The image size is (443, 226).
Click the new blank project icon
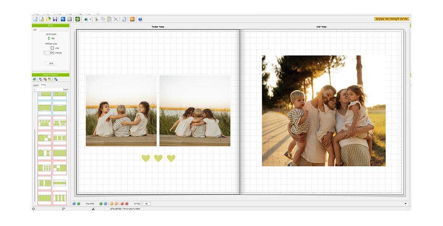point(36,19)
